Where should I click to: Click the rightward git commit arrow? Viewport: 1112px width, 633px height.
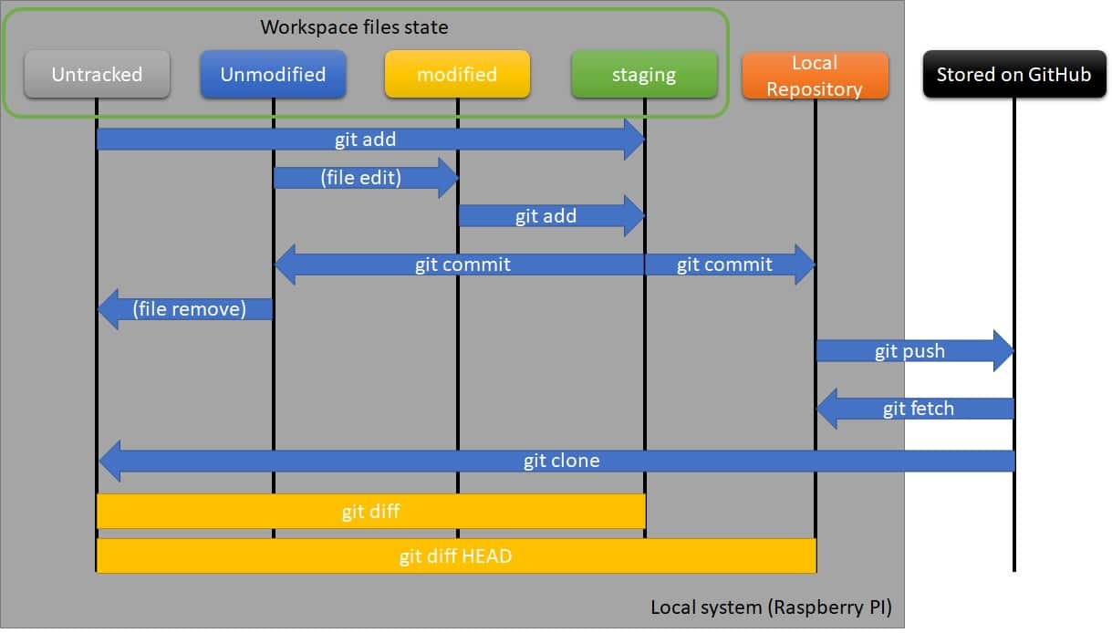tap(725, 265)
